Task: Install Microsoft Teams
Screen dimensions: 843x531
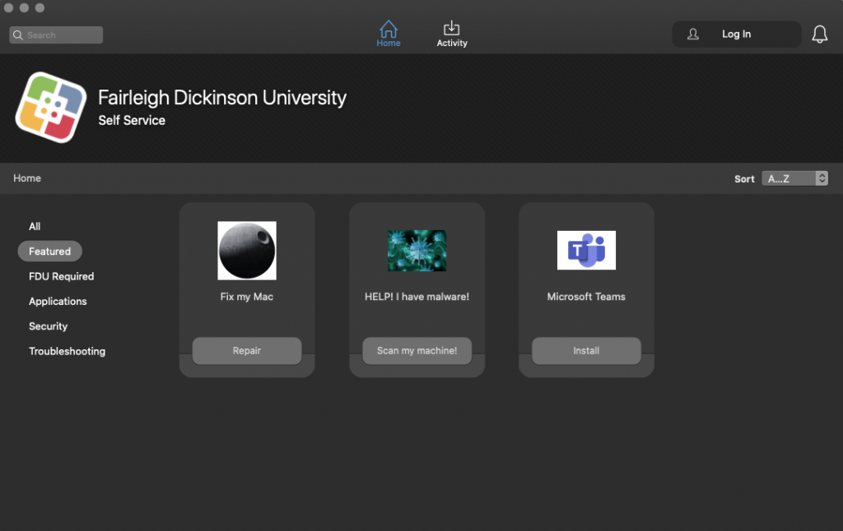Action: (586, 351)
